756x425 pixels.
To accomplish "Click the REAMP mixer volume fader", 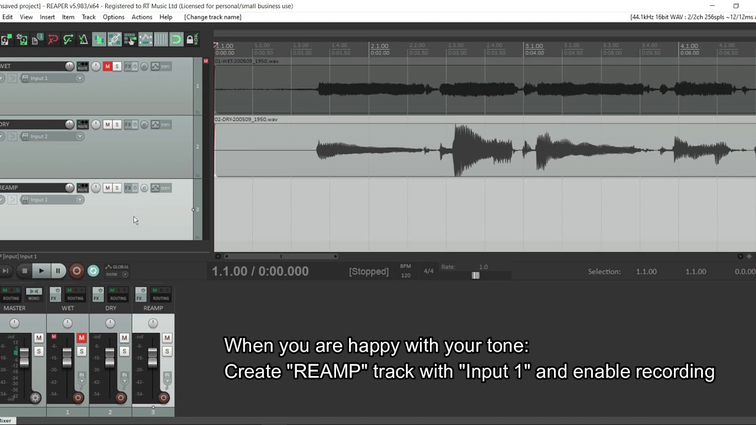I will point(152,357).
